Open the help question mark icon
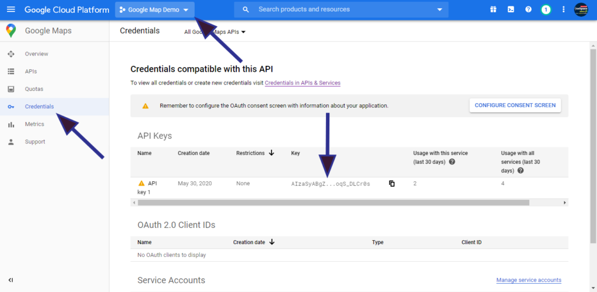Image resolution: width=597 pixels, height=292 pixels. (528, 9)
